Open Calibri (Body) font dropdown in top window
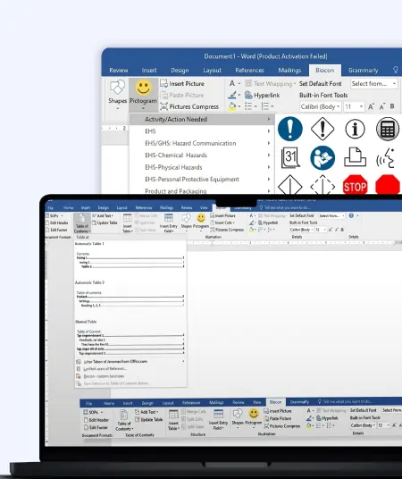Viewport: 402px width, 479px height. pos(320,106)
